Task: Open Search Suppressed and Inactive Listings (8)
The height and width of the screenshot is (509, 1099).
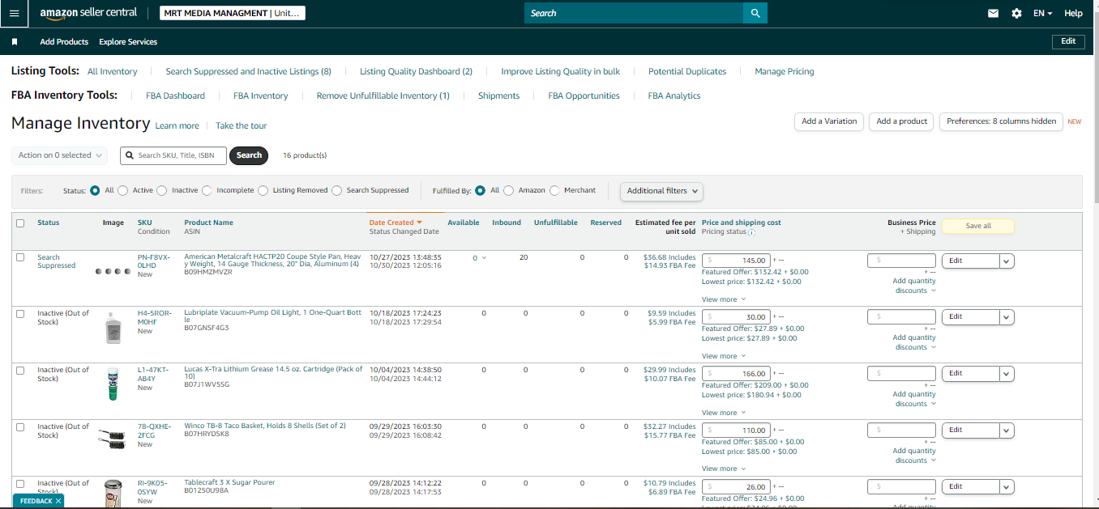Action: [x=249, y=71]
